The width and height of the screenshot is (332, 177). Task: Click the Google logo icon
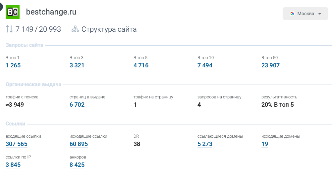click(x=292, y=14)
